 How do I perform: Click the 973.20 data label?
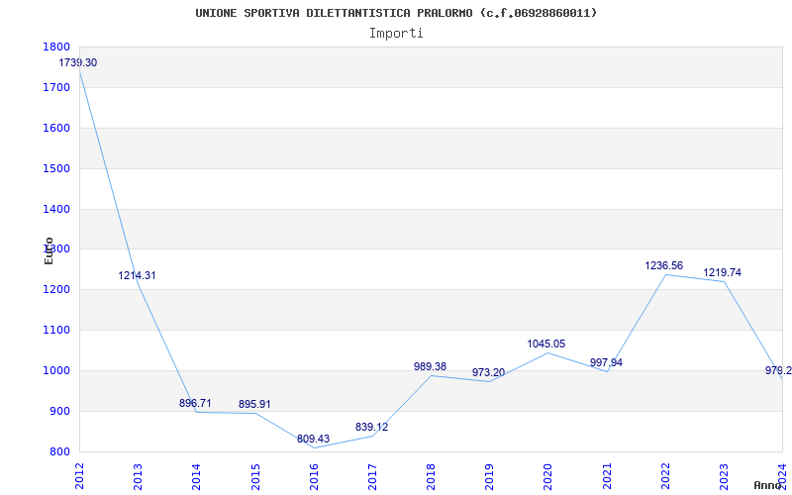tap(488, 373)
